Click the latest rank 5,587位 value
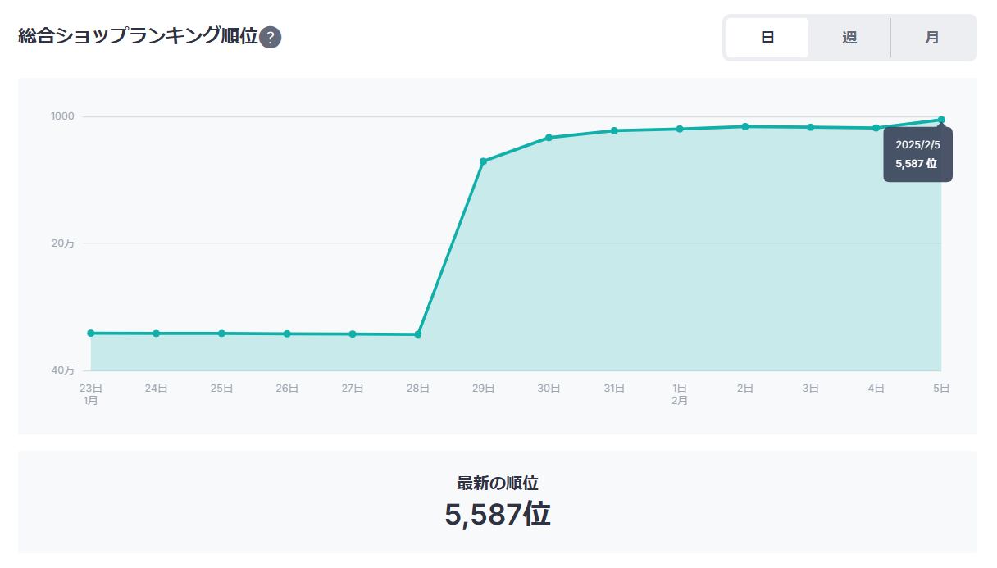 tap(498, 515)
